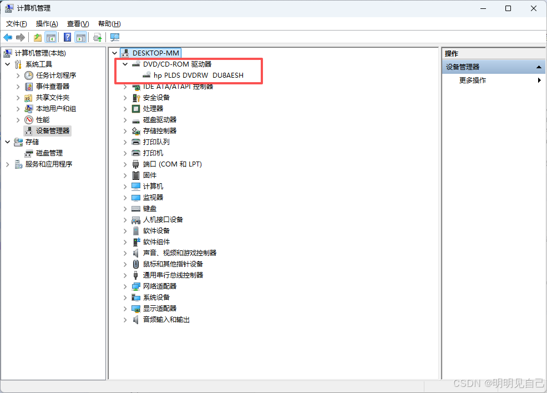
Task: Click the 鼠标和其他指针设备 mouse icon
Action: tap(136, 264)
